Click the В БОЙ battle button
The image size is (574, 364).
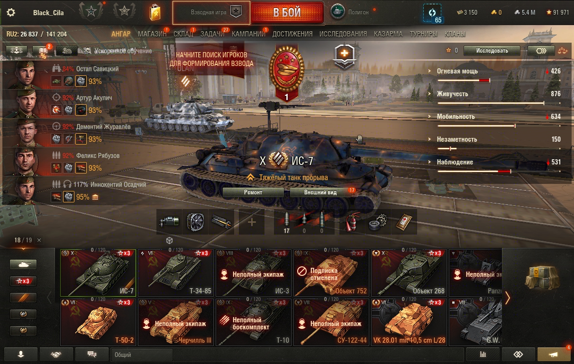tap(287, 12)
